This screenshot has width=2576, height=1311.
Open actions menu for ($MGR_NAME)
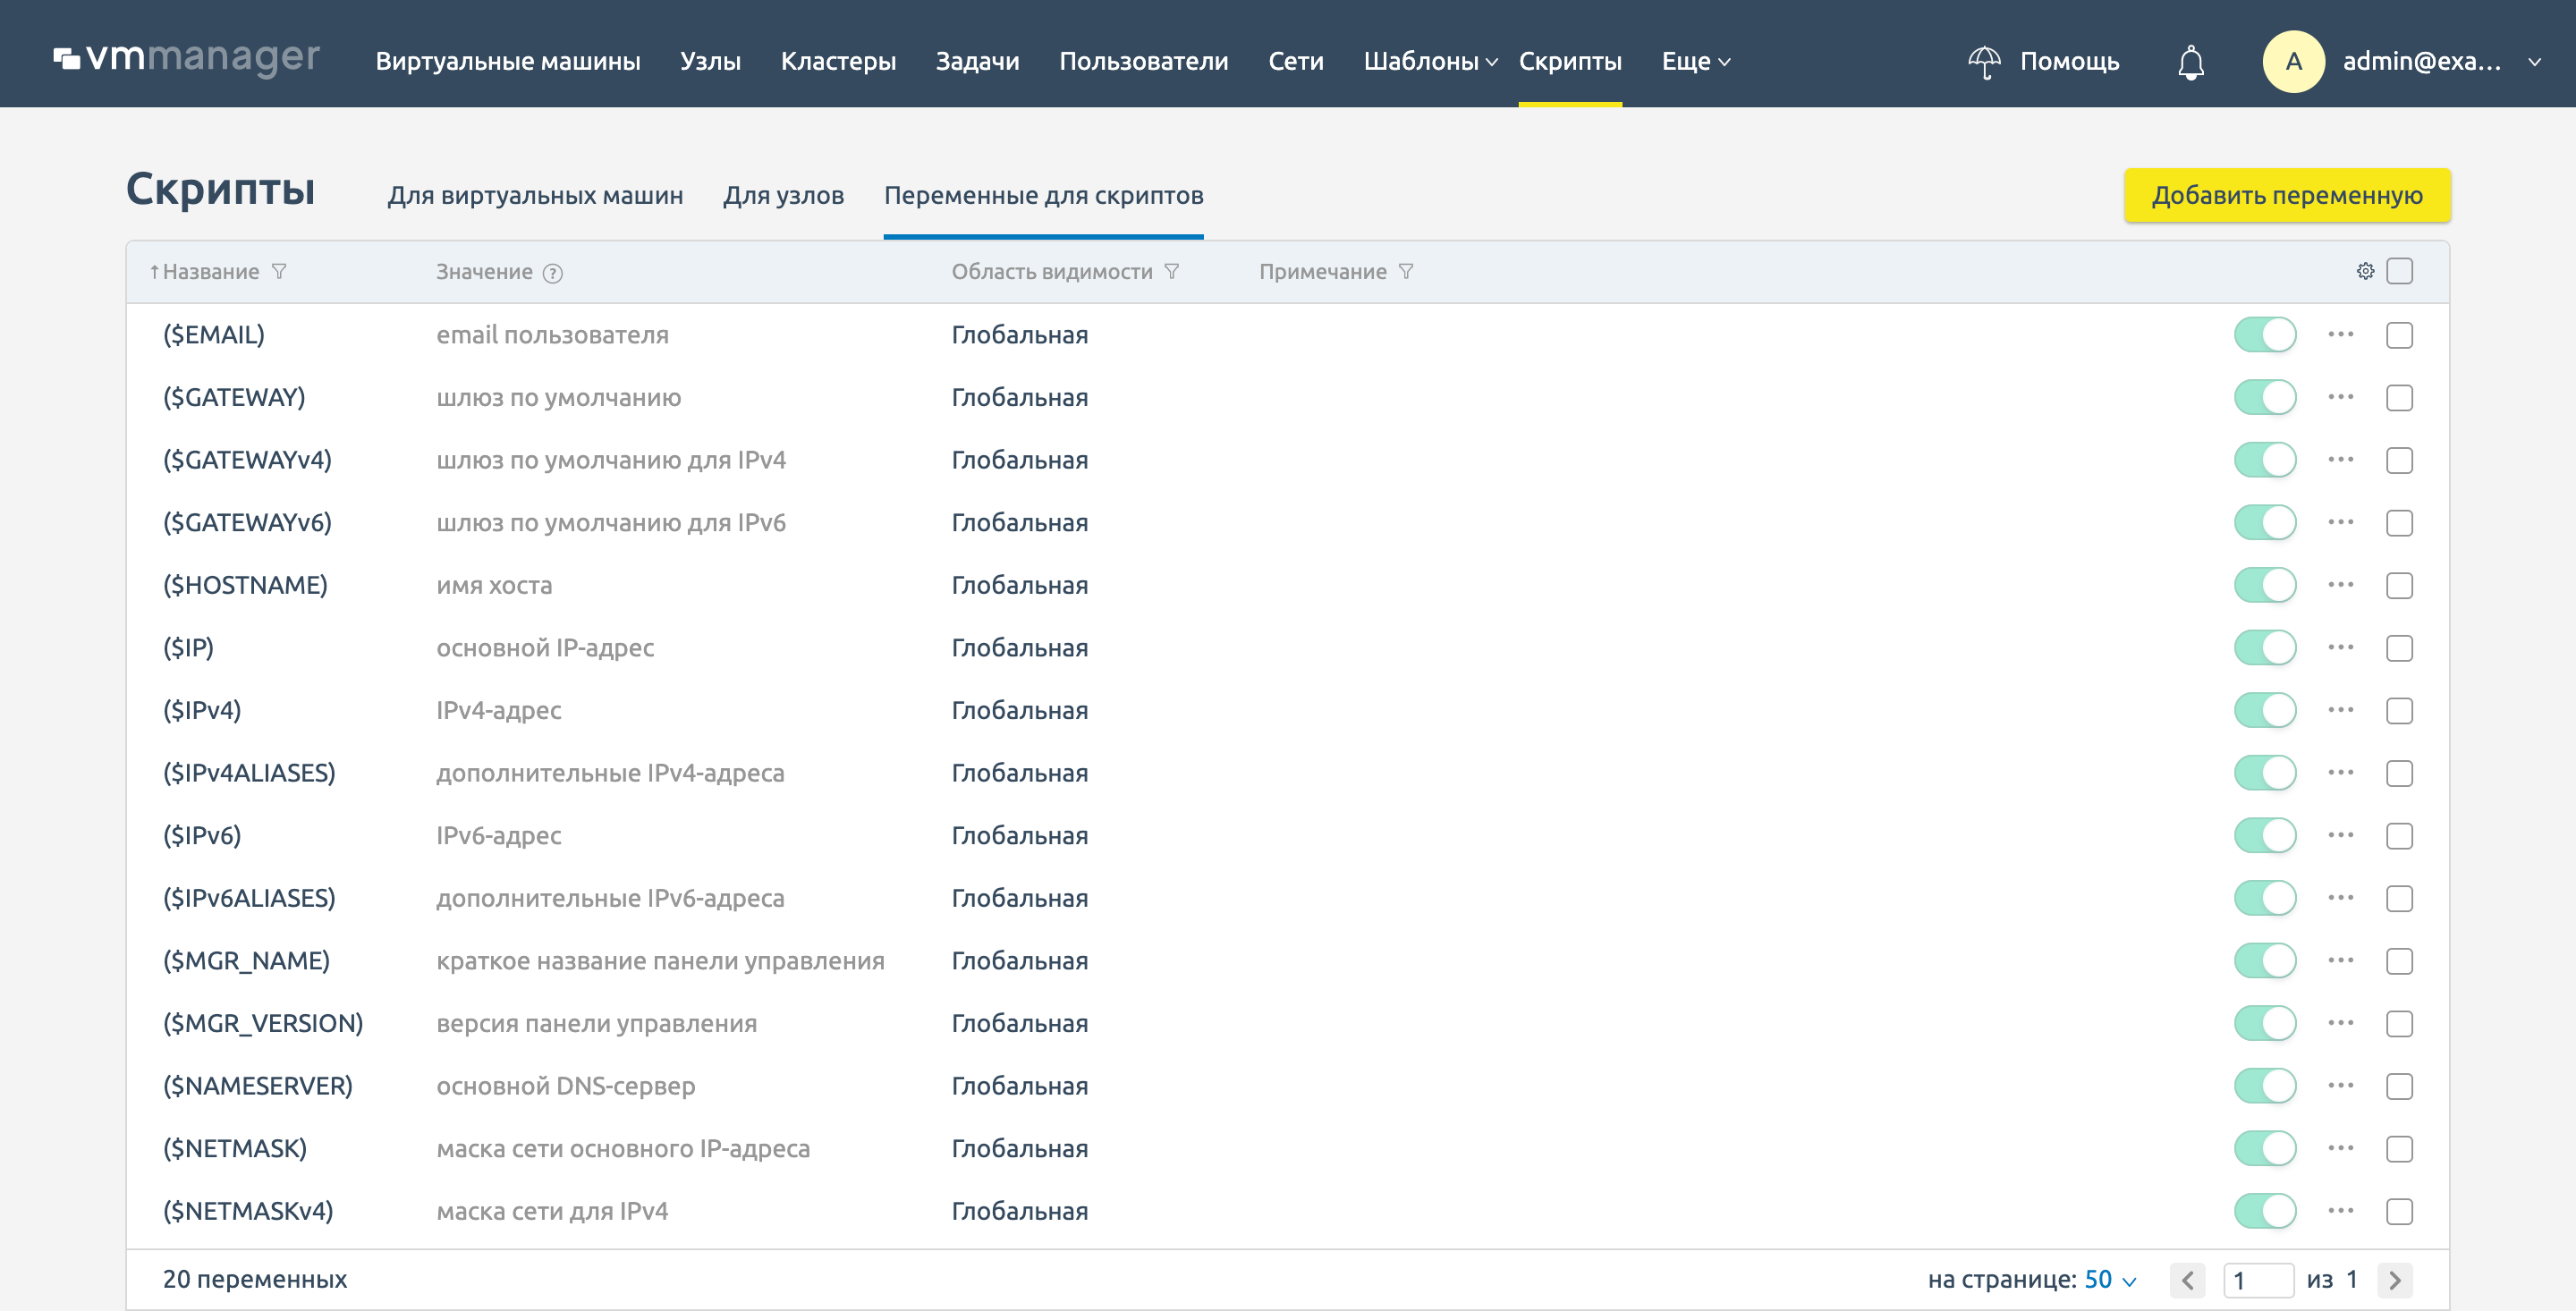click(2340, 961)
